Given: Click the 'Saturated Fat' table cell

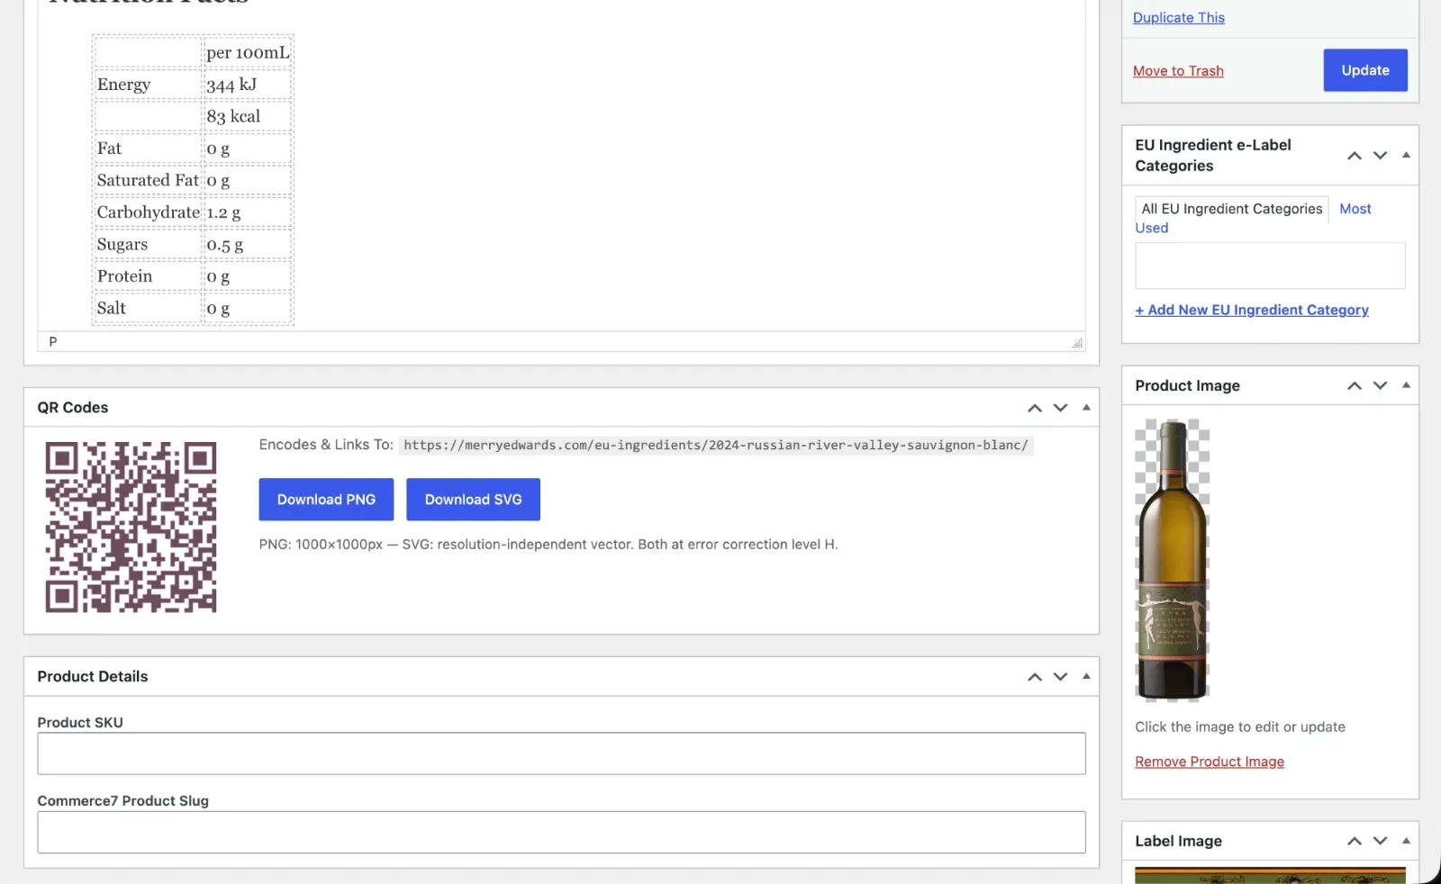Looking at the screenshot, I should click(148, 180).
